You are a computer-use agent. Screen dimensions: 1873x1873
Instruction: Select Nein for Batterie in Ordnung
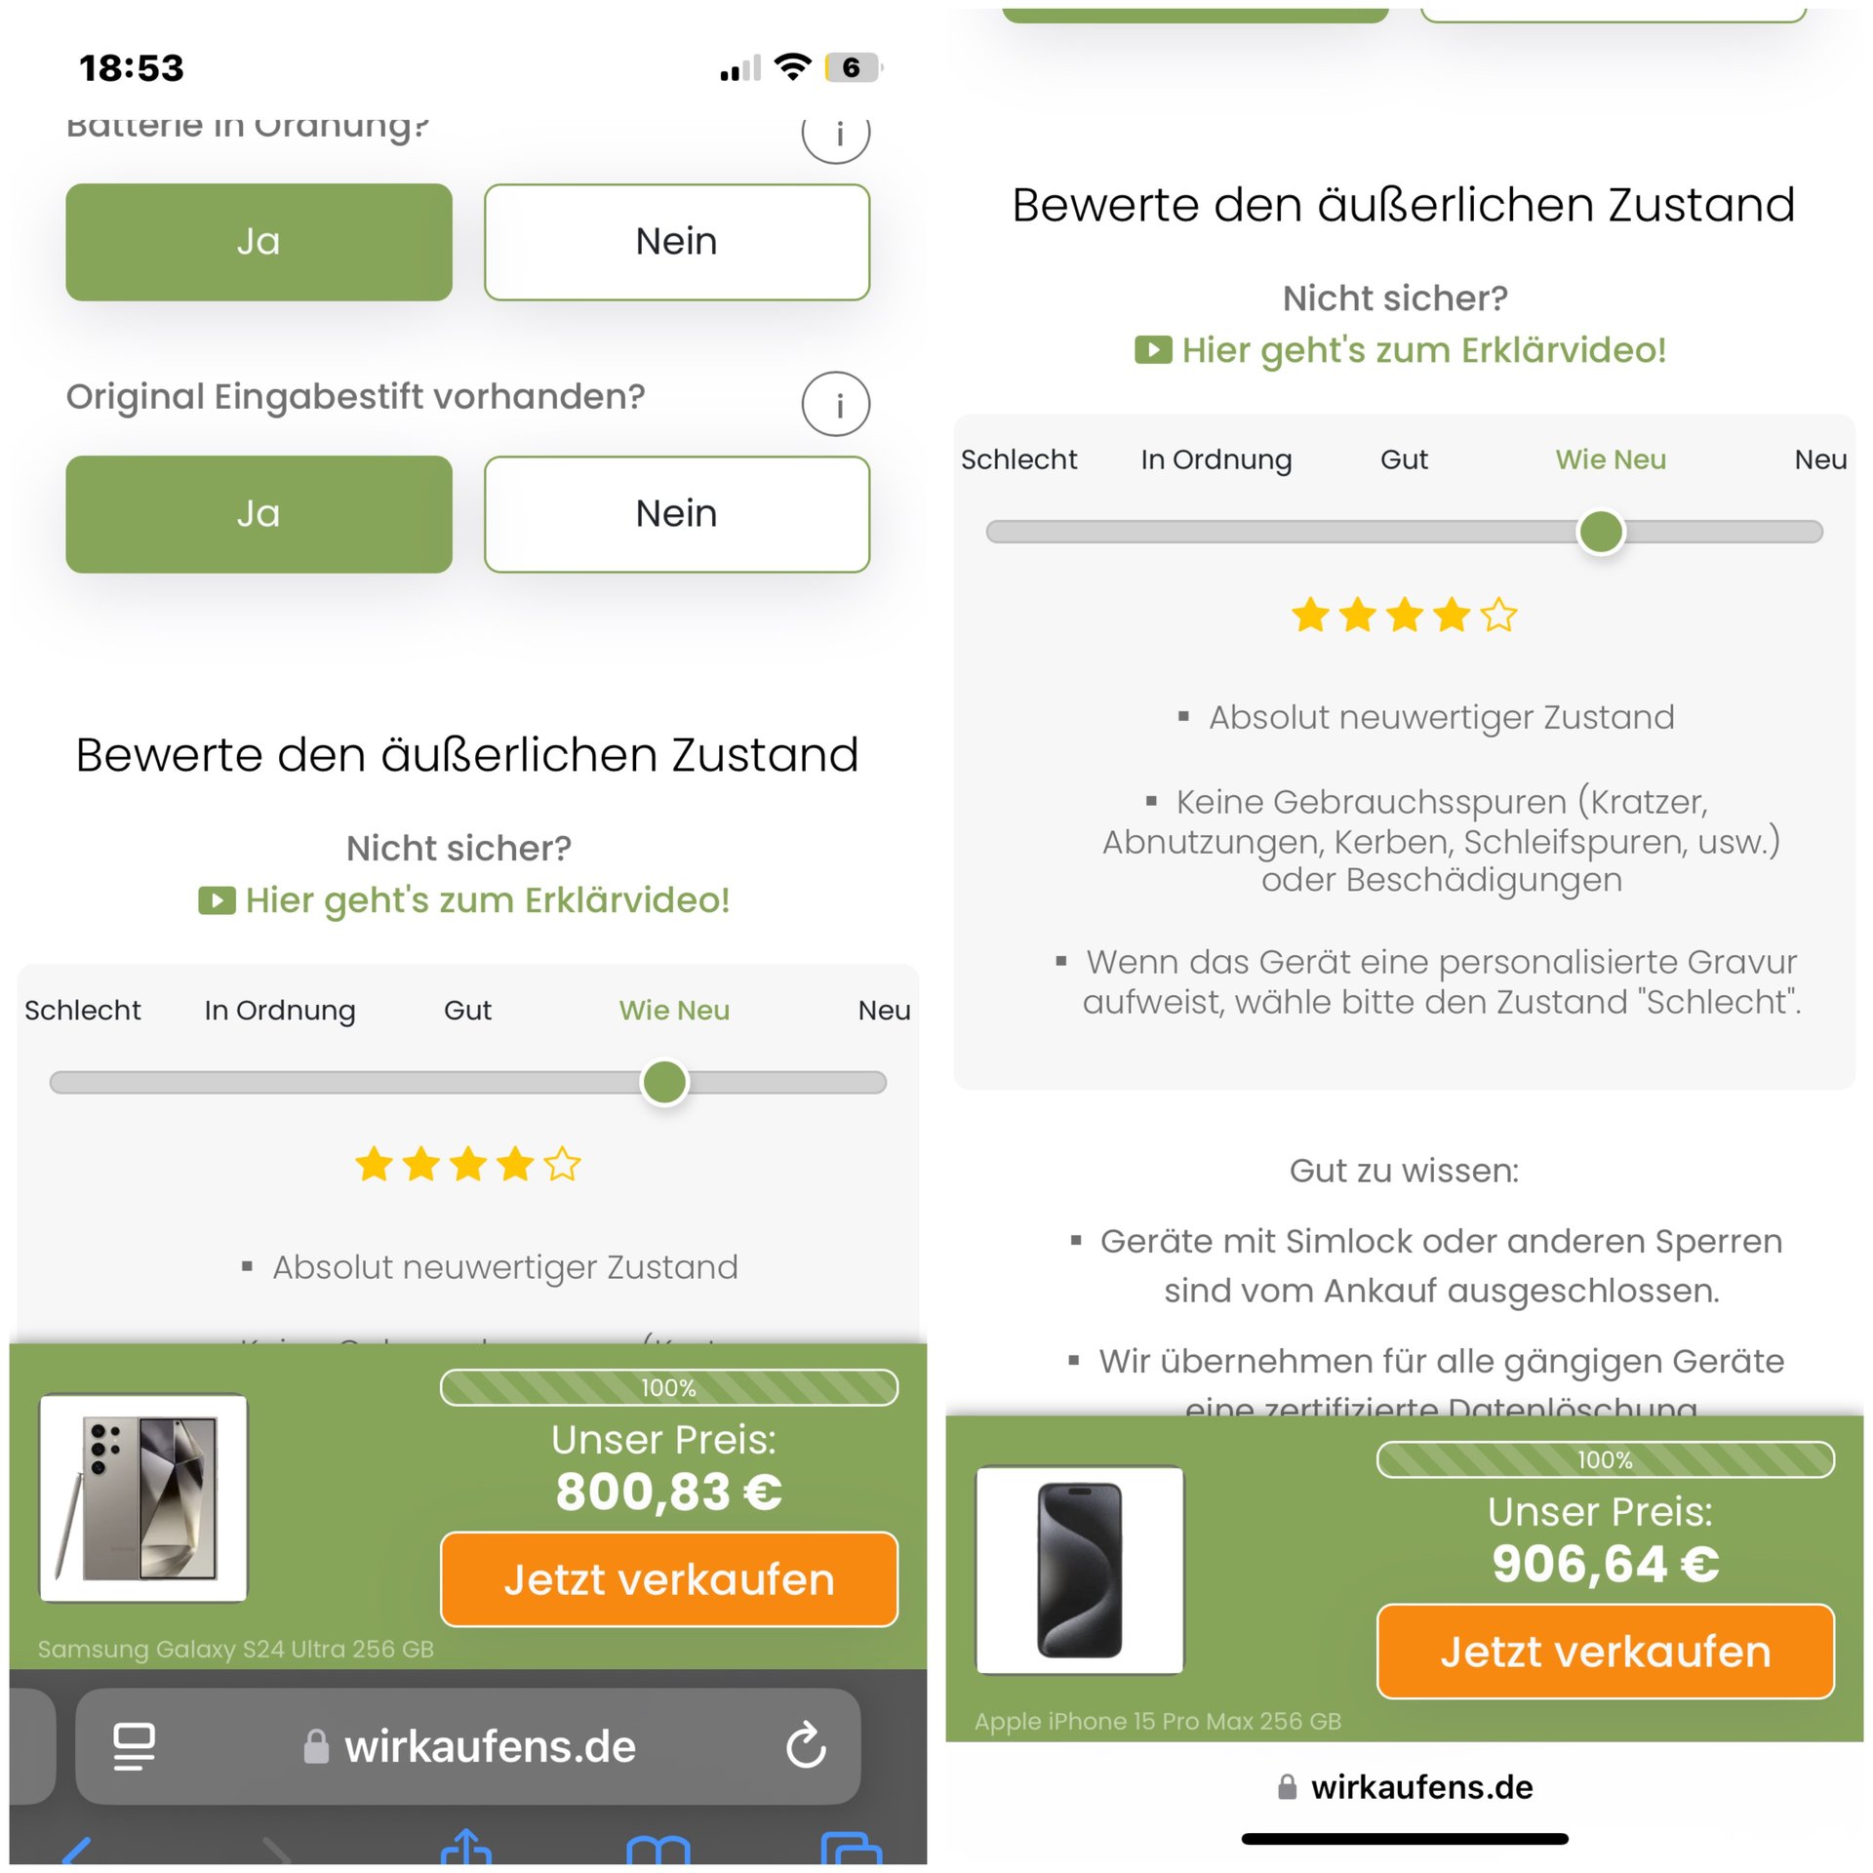pyautogui.click(x=676, y=242)
